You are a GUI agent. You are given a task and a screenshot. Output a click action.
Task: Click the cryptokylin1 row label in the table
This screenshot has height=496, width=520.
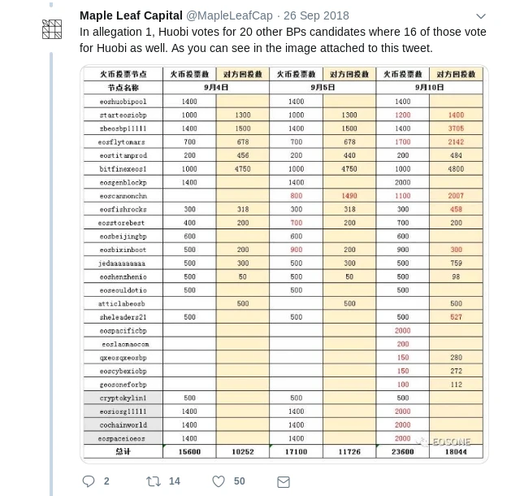click(x=123, y=398)
